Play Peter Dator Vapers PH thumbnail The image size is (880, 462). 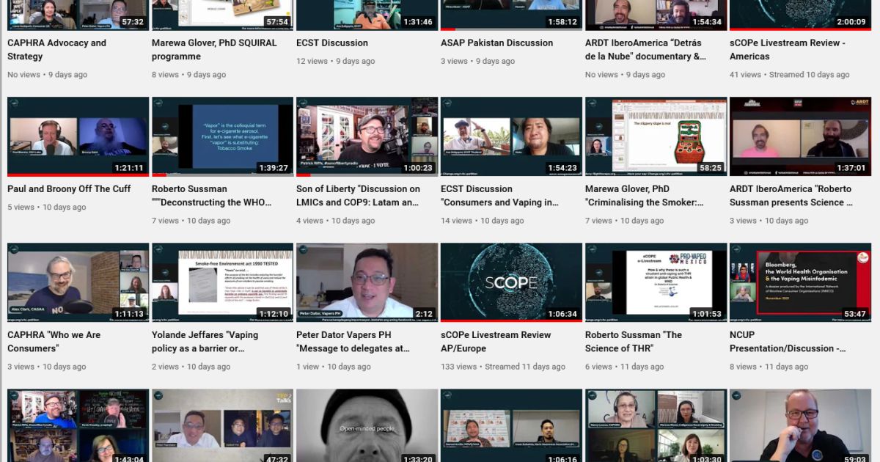pyautogui.click(x=367, y=283)
